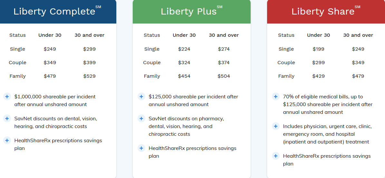This screenshot has height=178, width=385.
Task: Expand Liberty Share 70% eligible bills text
Action: click(327, 104)
